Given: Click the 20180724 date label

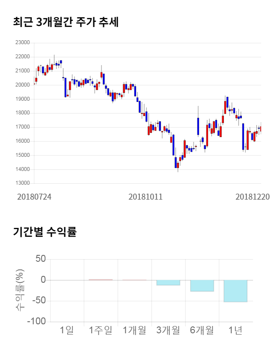Looking at the screenshot, I should [x=34, y=197].
